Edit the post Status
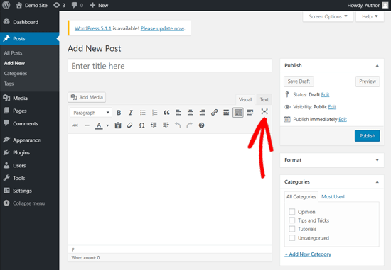Viewport: 391px width, 270px height. click(325, 95)
